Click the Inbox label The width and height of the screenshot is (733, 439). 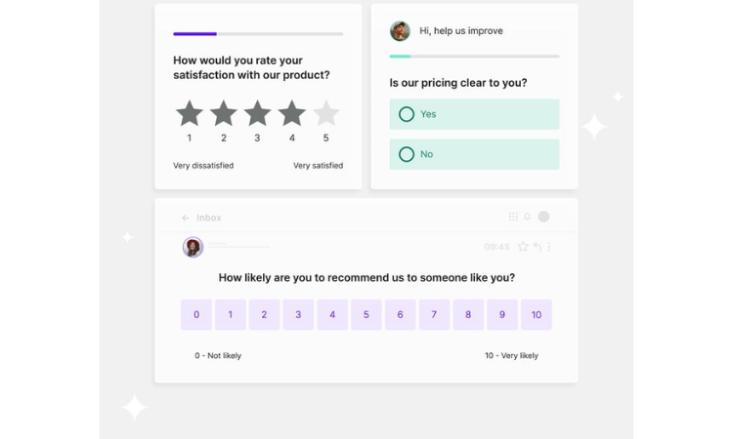click(x=209, y=218)
